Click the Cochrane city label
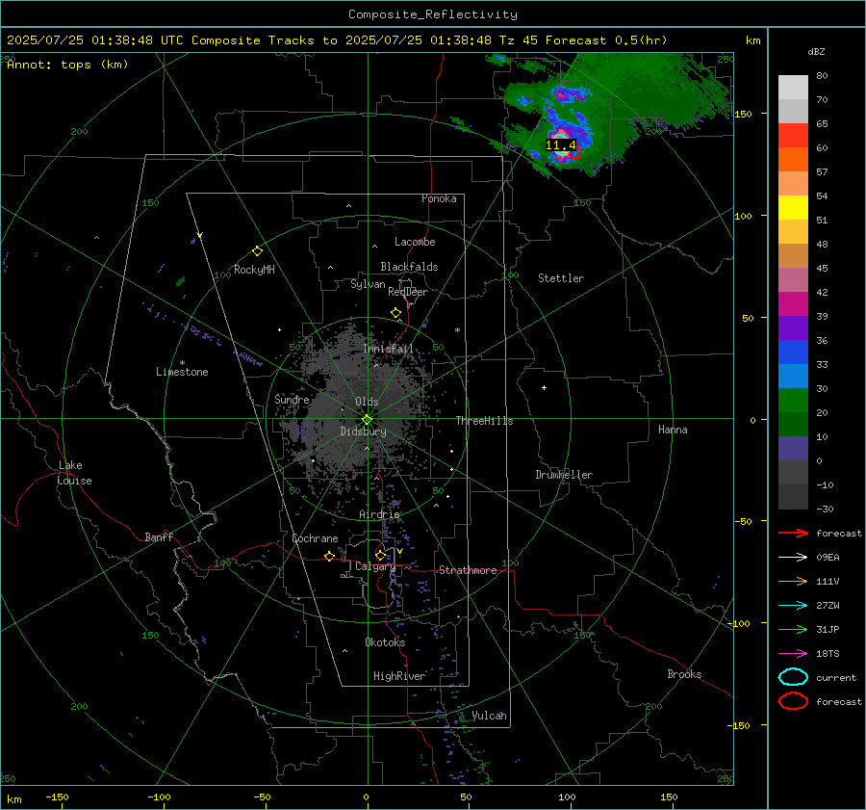This screenshot has width=866, height=810. pyautogui.click(x=315, y=538)
